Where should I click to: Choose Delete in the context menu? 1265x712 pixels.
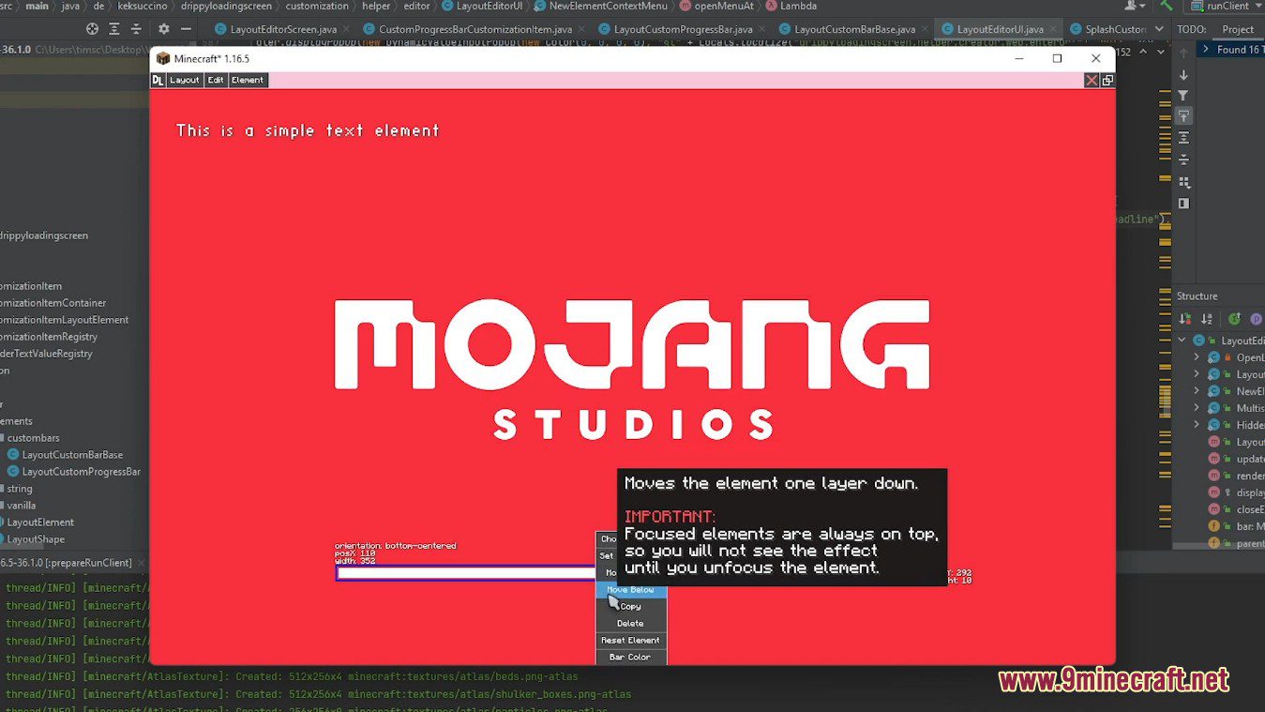tap(630, 624)
